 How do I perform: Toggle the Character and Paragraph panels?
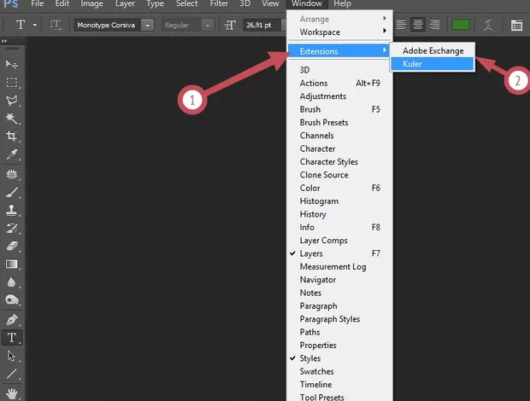tap(516, 25)
